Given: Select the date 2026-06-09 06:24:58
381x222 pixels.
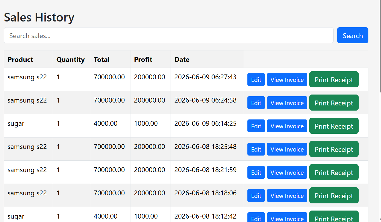Looking at the screenshot, I should point(205,100).
